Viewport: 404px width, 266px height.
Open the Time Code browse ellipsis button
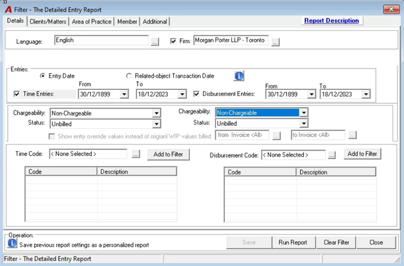point(136,154)
